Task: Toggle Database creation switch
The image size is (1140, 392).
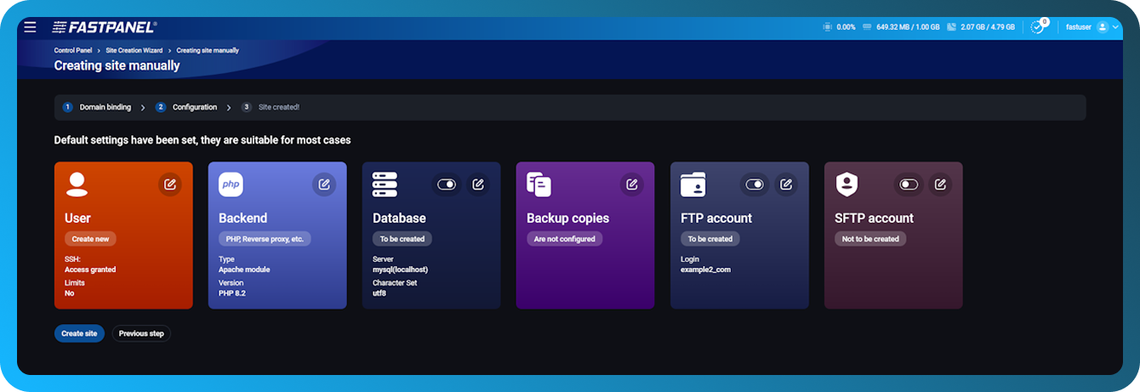Action: coord(447,185)
